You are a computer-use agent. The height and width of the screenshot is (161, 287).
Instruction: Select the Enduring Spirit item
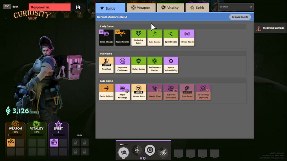pos(138,37)
